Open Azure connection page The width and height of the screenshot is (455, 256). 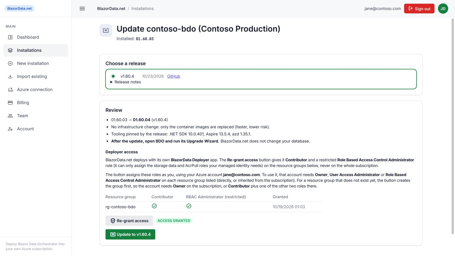click(x=36, y=90)
